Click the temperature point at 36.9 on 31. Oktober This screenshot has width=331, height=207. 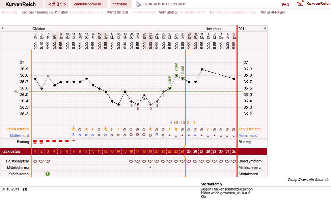pos(202,69)
